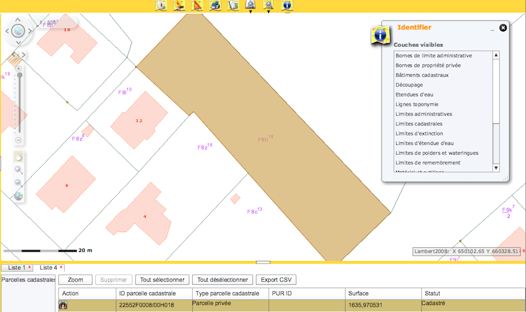Sort by Statut column header
Image resolution: width=526 pixels, height=312 pixels.
point(473,293)
